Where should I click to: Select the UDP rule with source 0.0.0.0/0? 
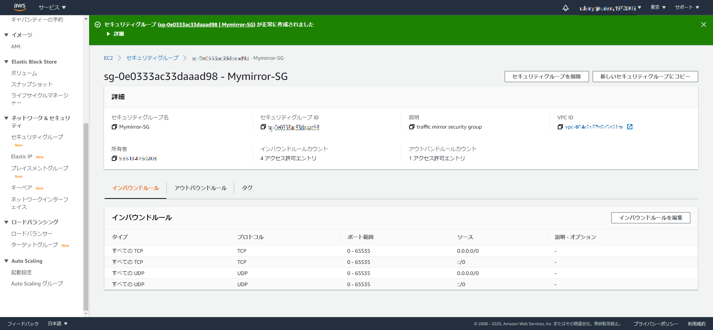pyautogui.click(x=401, y=273)
